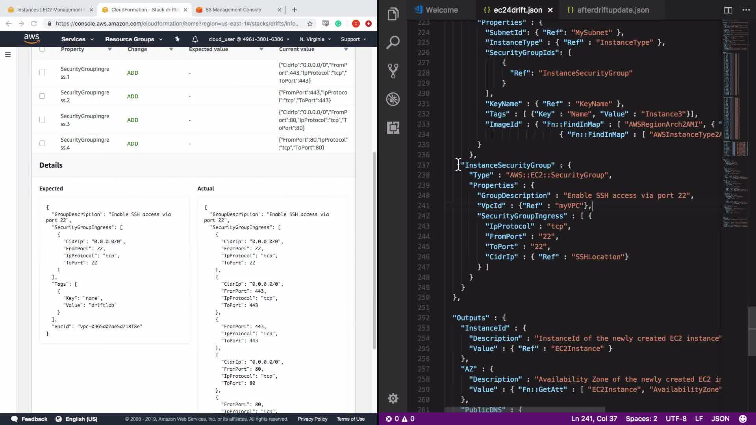
Task: Toggle the select-all checkbox in the table header
Action: (42, 49)
